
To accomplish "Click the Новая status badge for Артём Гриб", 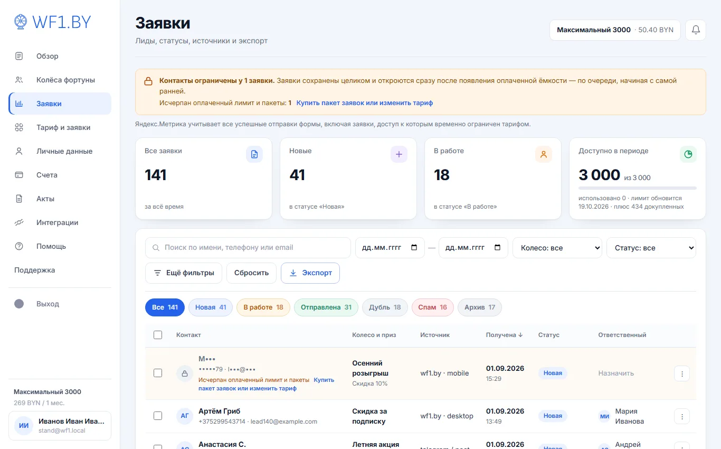I will click(x=553, y=416).
